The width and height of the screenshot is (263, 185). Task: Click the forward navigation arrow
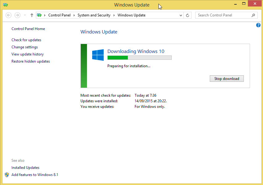point(17,15)
